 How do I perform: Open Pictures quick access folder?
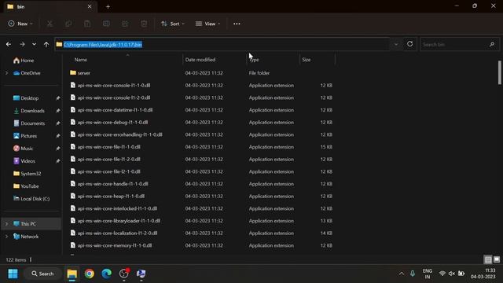coord(25,136)
